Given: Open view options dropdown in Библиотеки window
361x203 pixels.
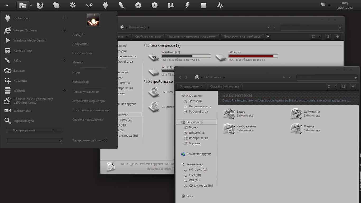Looking at the screenshot, I should coord(335,86).
